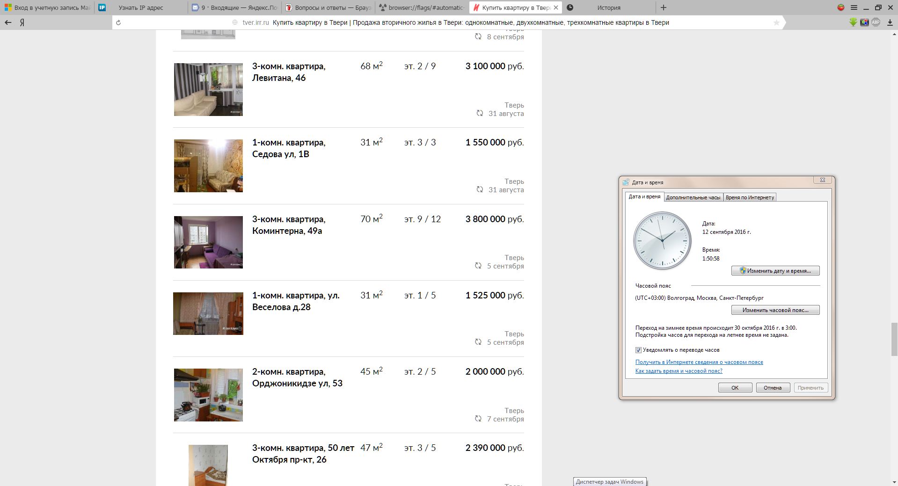Click photo of Орджоникидзе ул, 53 apartment
Image resolution: width=898 pixels, height=486 pixels.
tap(208, 395)
